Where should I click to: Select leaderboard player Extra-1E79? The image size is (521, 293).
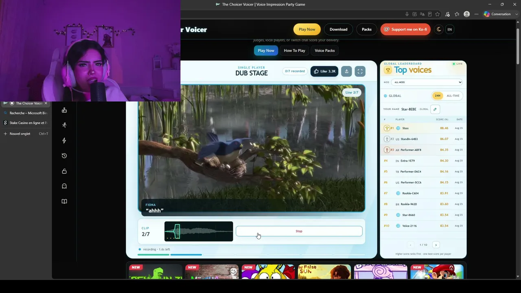point(423,161)
